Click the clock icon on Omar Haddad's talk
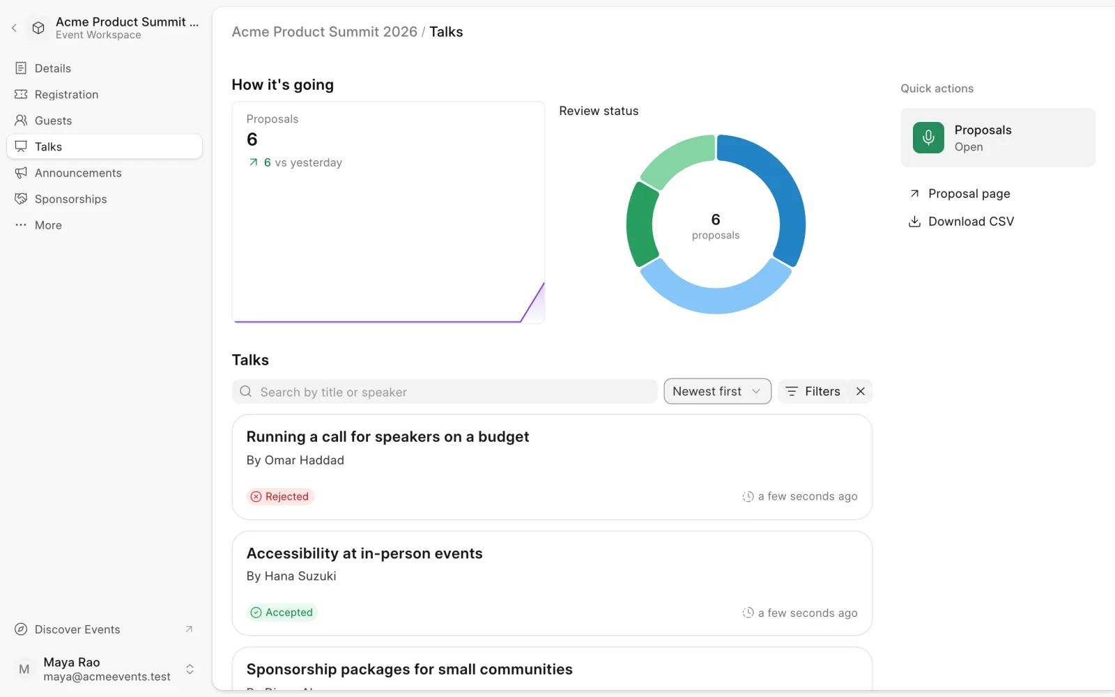Viewport: 1115px width, 697px height. [x=748, y=496]
